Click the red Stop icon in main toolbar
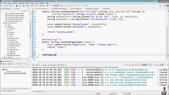This screenshot has height=95, width=169. [x=32, y=6]
